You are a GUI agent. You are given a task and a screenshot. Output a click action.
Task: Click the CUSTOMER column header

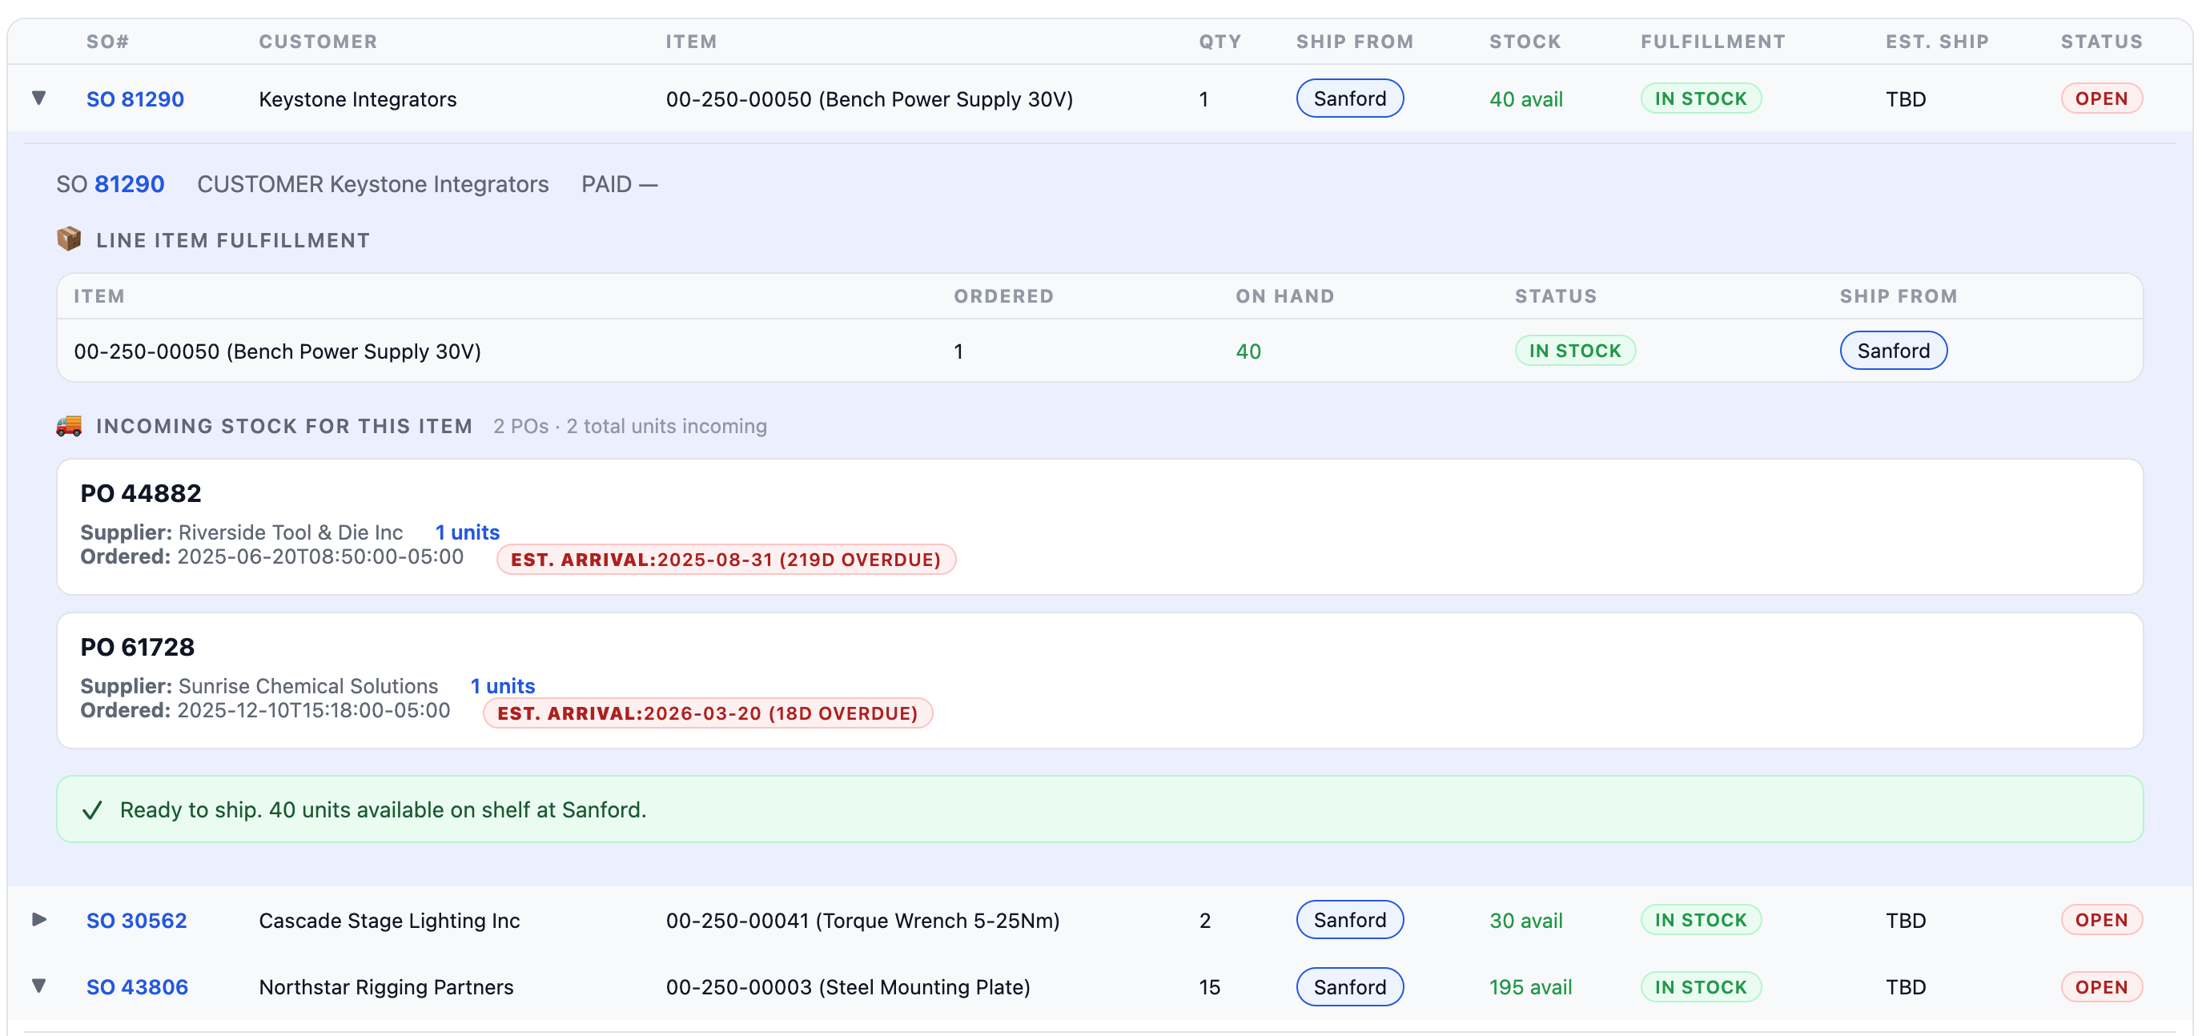pos(318,42)
